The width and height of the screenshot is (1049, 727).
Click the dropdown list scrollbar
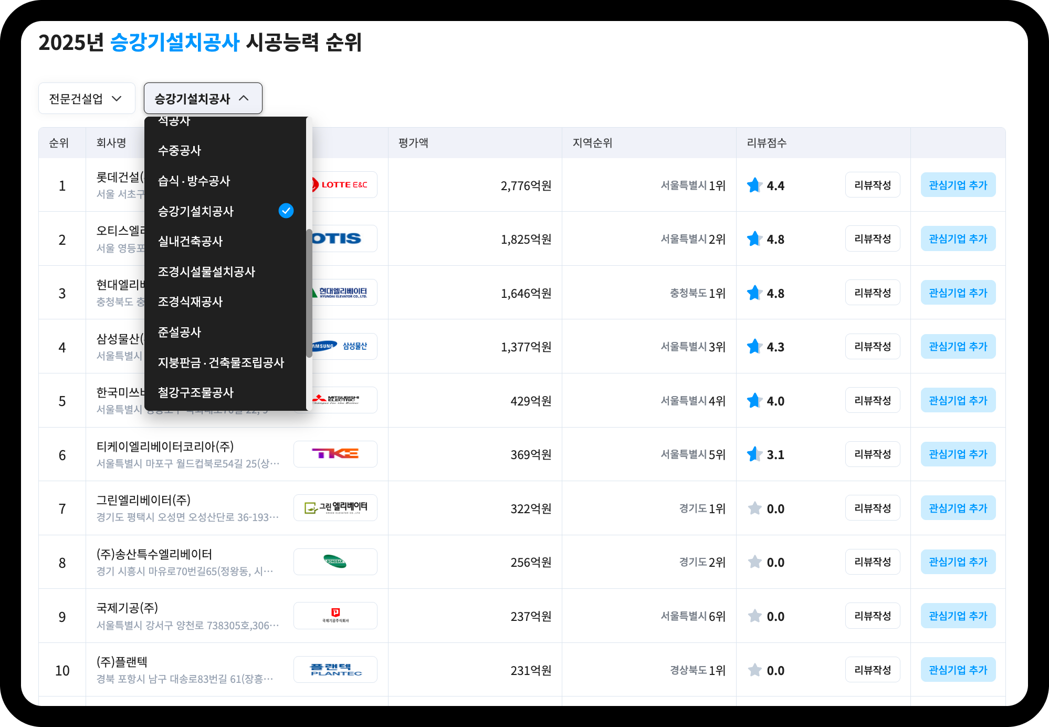coord(309,293)
